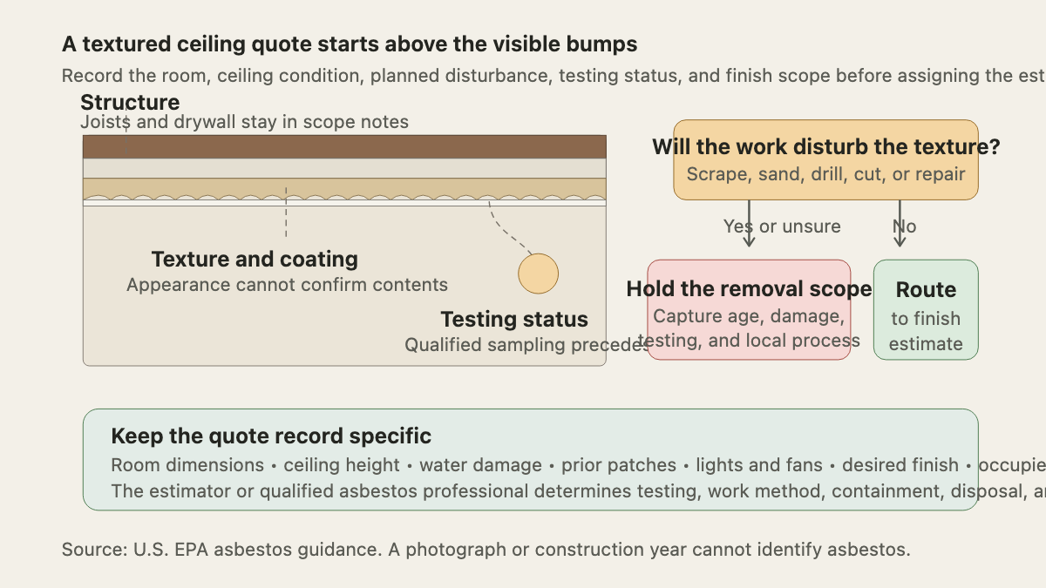1046x588 pixels.
Task: Click the orange Testing status circle marker
Action: (x=538, y=274)
